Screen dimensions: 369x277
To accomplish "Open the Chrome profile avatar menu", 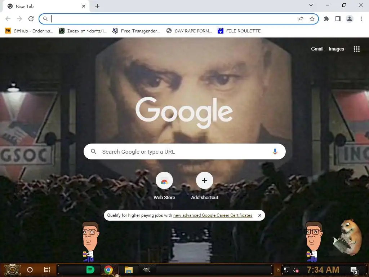I will pos(350,19).
